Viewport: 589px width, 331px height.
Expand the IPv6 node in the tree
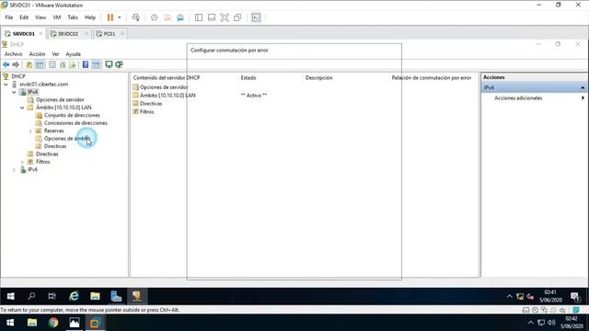pyautogui.click(x=14, y=169)
